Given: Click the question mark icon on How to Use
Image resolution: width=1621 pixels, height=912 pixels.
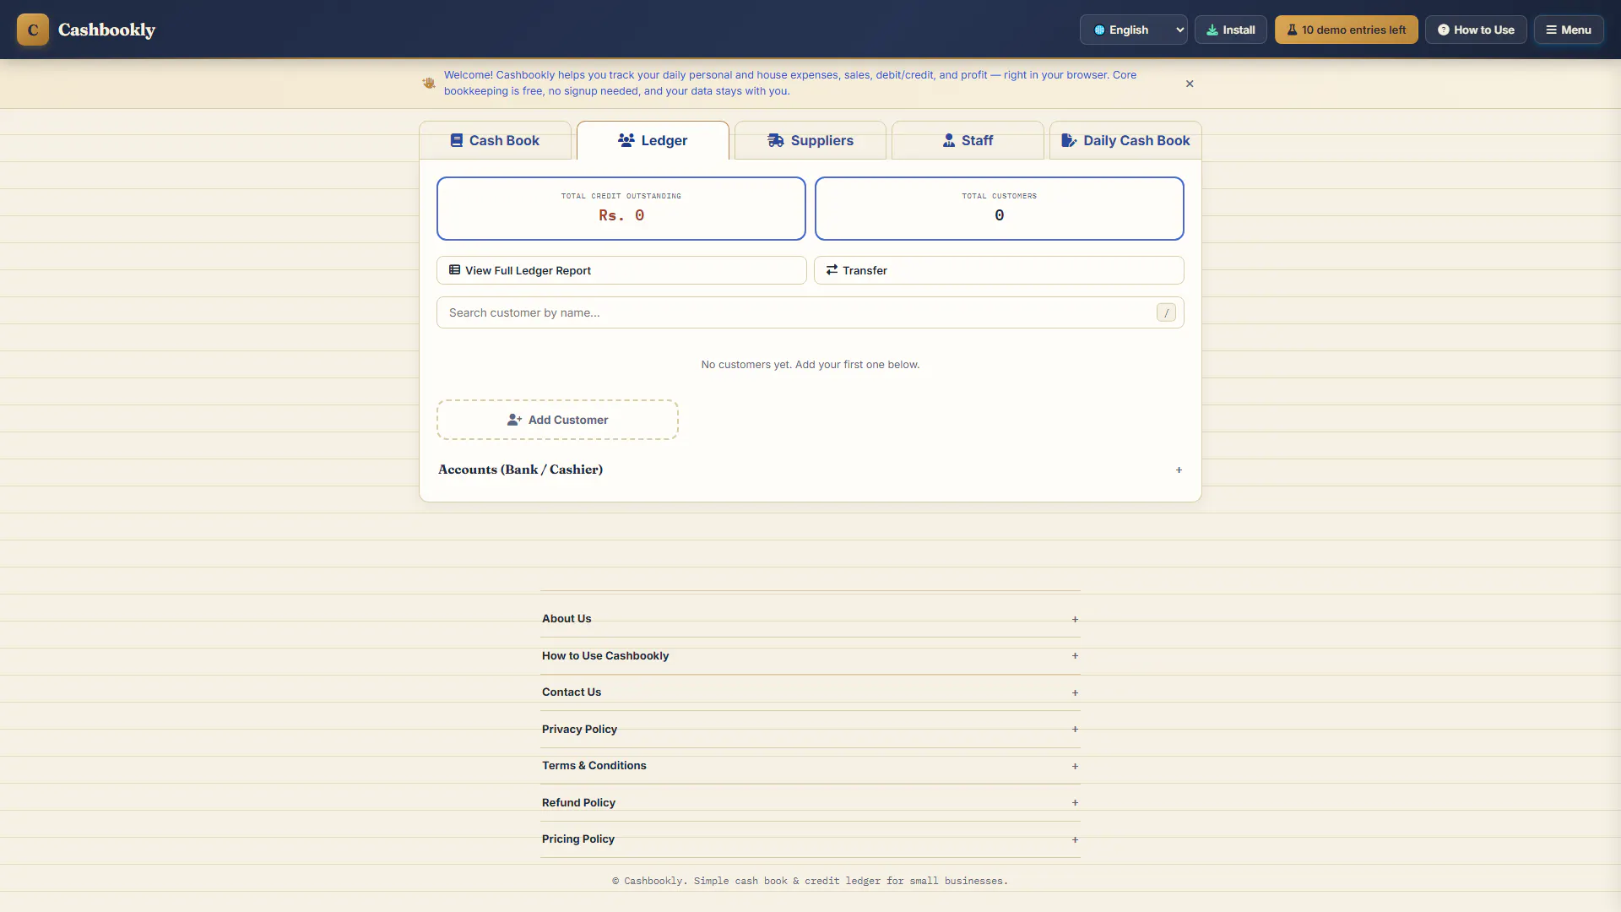Looking at the screenshot, I should (x=1444, y=30).
